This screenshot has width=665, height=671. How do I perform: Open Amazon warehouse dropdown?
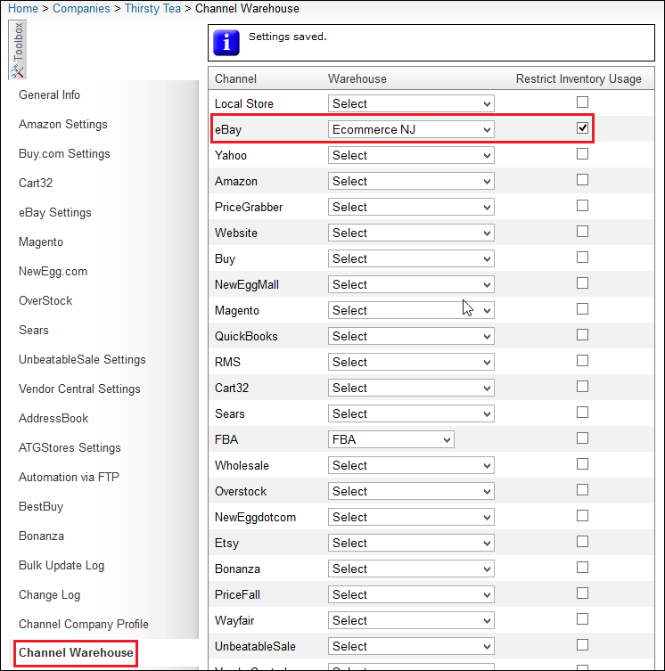click(x=411, y=181)
